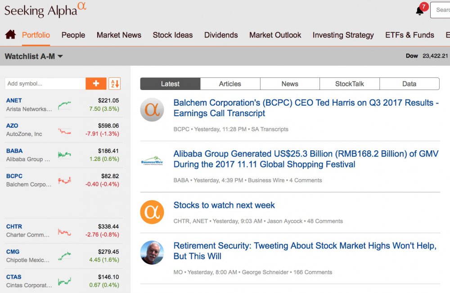Select the BABA ticker in watchlist
The width and height of the screenshot is (450, 293).
pos(14,151)
